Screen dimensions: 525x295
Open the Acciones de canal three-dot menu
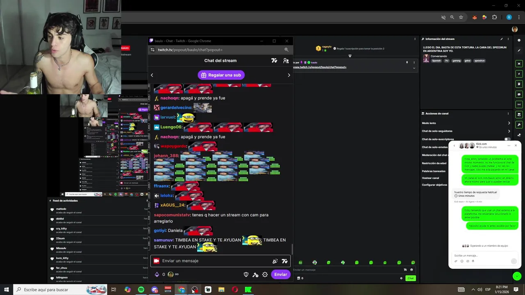click(x=508, y=113)
